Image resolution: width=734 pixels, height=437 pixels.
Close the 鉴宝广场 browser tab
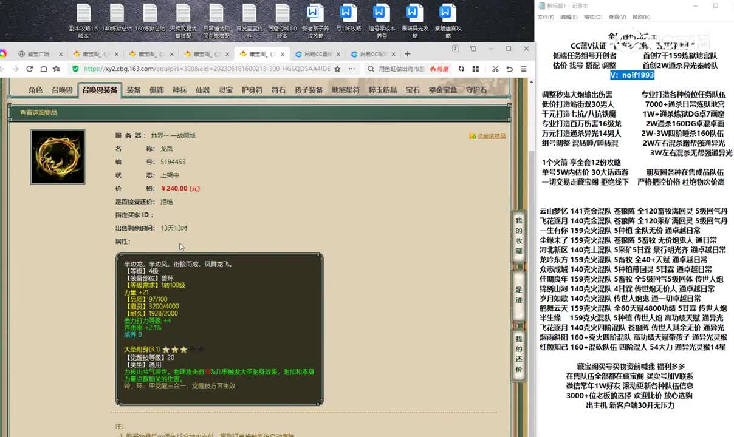(61, 54)
